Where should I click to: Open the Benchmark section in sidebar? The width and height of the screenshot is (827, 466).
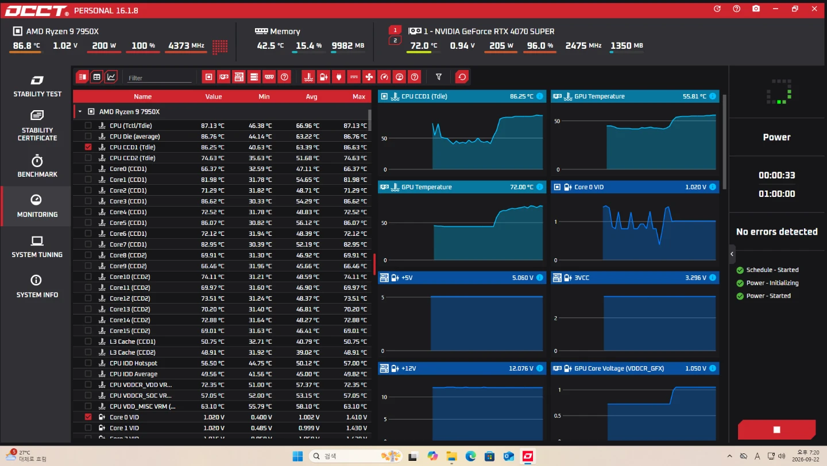tap(37, 166)
